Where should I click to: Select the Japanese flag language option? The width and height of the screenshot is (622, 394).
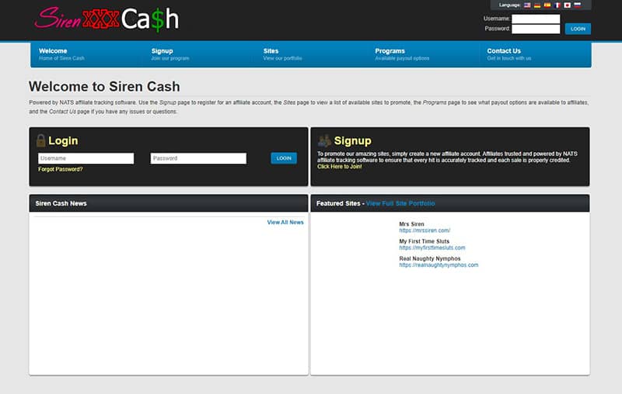pyautogui.click(x=568, y=5)
